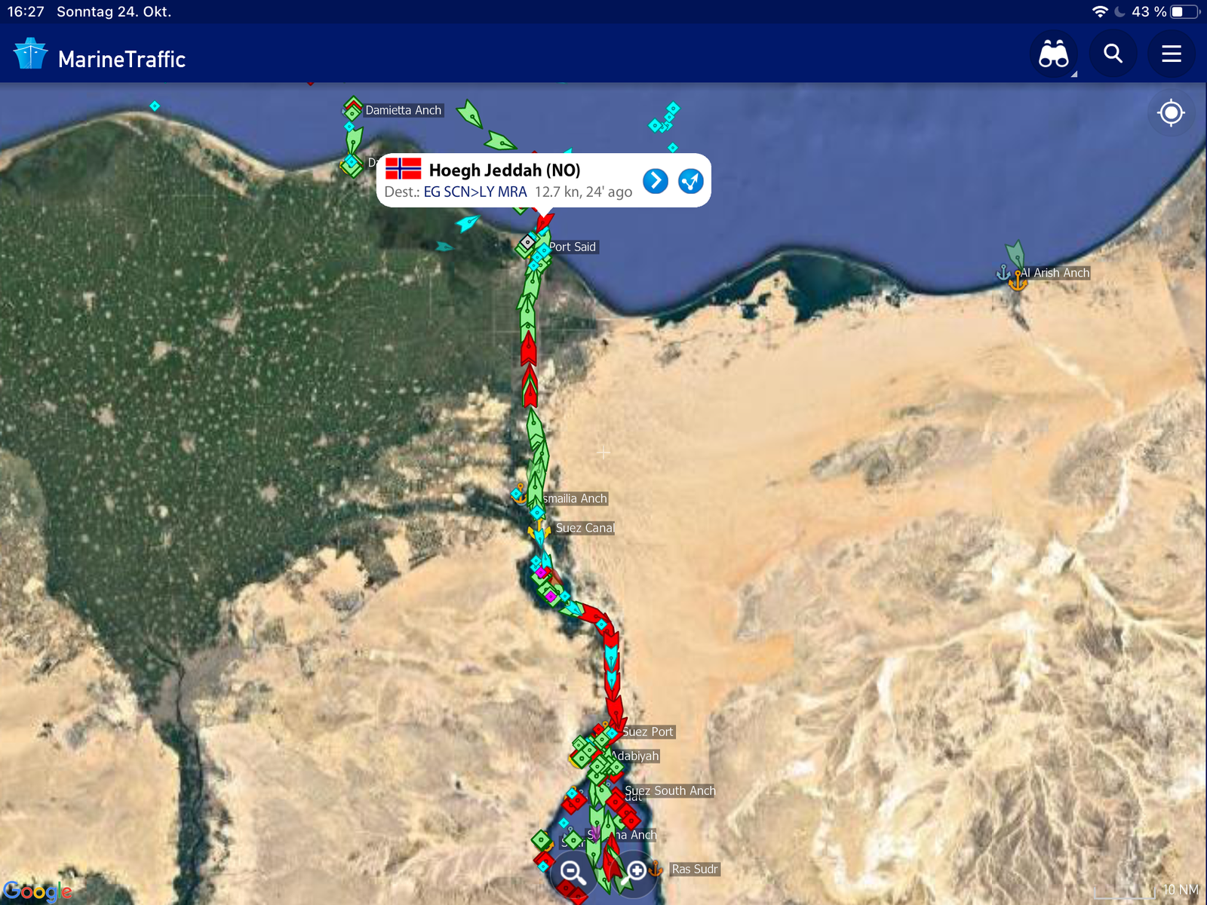Open Hoegh Jeddah vessel details arrow
This screenshot has width=1207, height=905.
pyautogui.click(x=656, y=181)
